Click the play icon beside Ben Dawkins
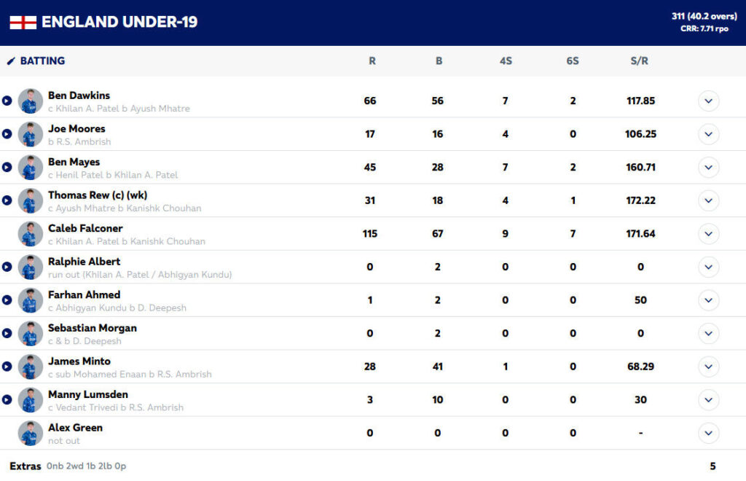The width and height of the screenshot is (746, 481). click(7, 101)
